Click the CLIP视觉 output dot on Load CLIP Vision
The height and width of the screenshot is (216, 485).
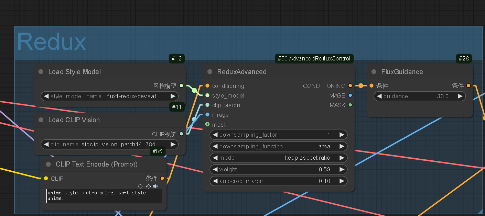(181, 134)
